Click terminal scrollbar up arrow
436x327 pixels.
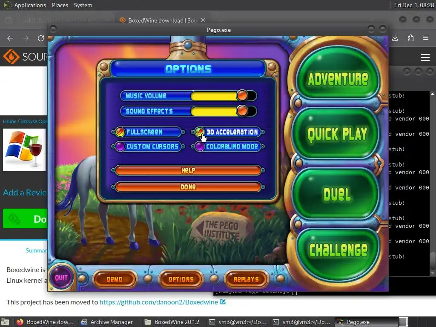click(x=433, y=94)
